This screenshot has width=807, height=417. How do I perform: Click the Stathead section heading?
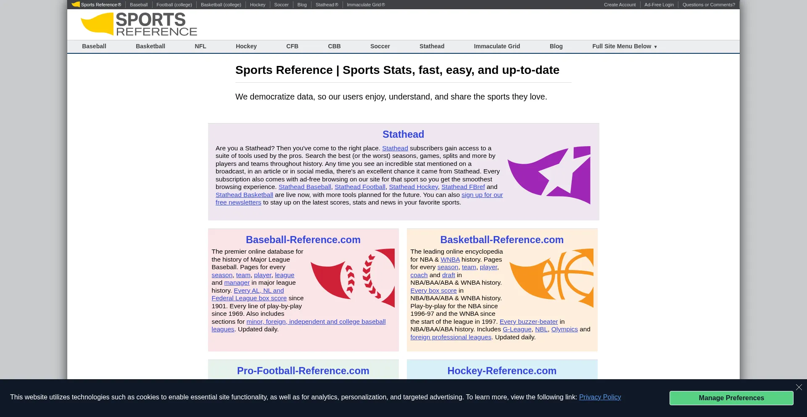point(403,134)
